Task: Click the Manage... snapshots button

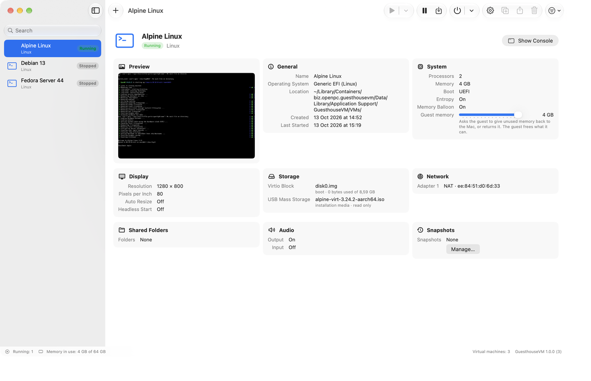Action: [463, 249]
